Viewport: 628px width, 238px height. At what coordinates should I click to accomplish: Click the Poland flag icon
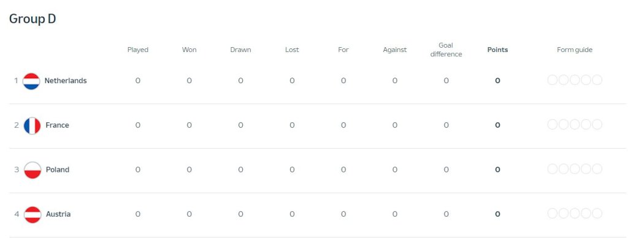pyautogui.click(x=33, y=170)
